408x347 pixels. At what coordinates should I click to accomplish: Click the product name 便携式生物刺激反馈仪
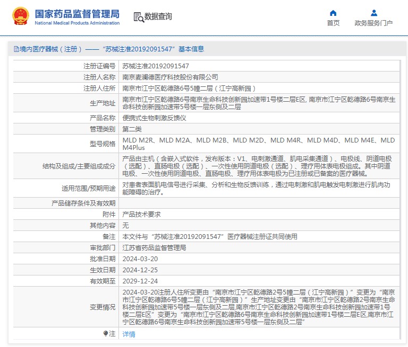click(x=154, y=118)
